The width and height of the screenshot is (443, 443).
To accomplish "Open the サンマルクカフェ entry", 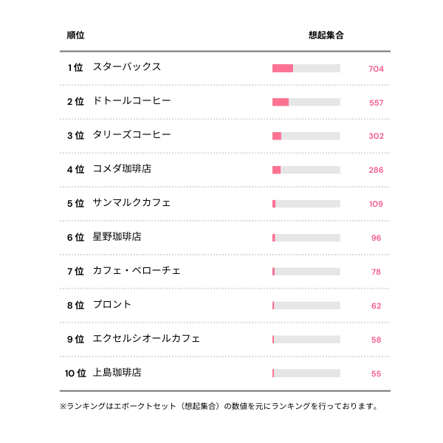I will [x=132, y=203].
